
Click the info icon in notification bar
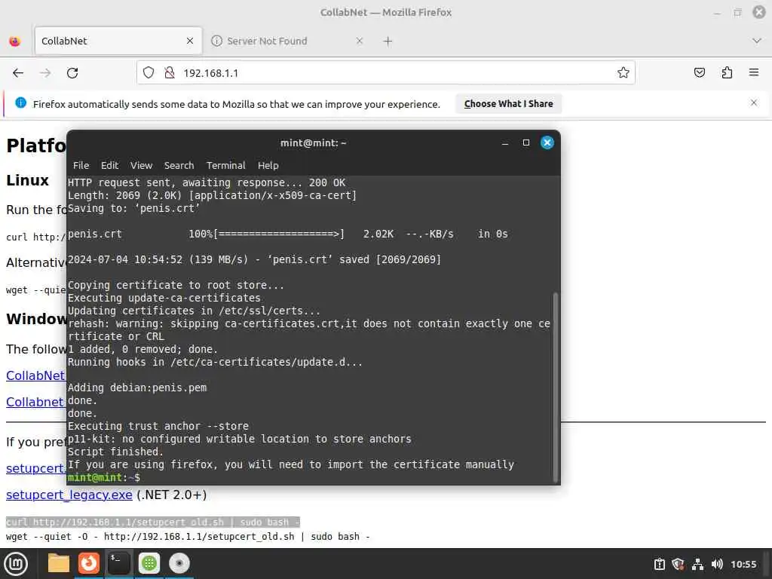coord(20,103)
